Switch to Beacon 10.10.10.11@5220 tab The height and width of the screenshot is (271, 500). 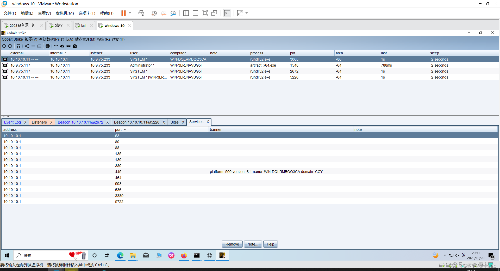click(x=137, y=122)
